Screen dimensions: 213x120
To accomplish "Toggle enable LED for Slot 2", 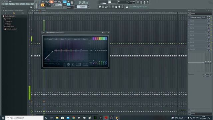I will (x=211, y=21).
